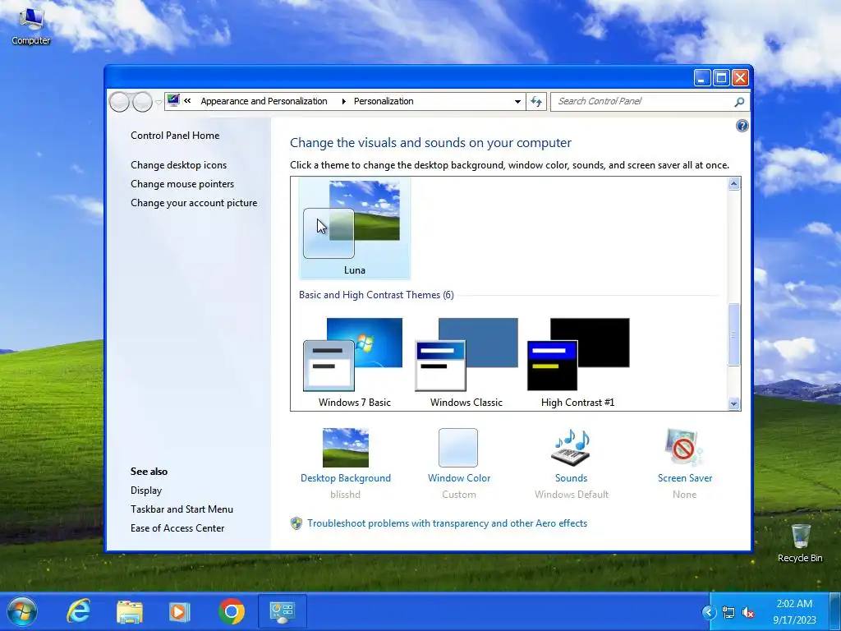
Task: Open Sounds settings icon
Action: (572, 448)
